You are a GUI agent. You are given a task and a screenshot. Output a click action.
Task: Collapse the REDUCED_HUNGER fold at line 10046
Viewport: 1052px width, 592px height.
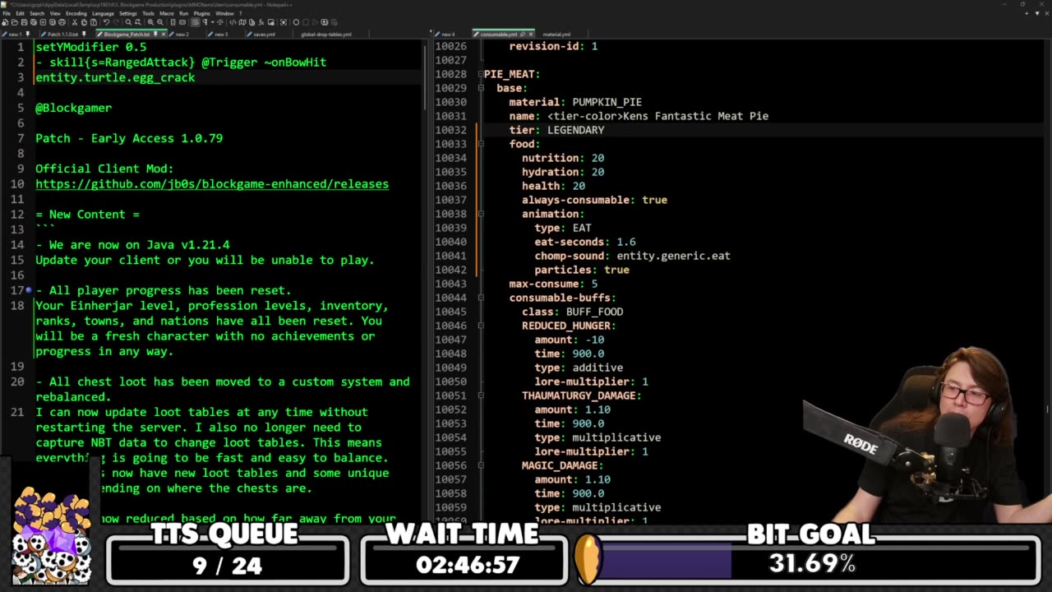pos(480,326)
